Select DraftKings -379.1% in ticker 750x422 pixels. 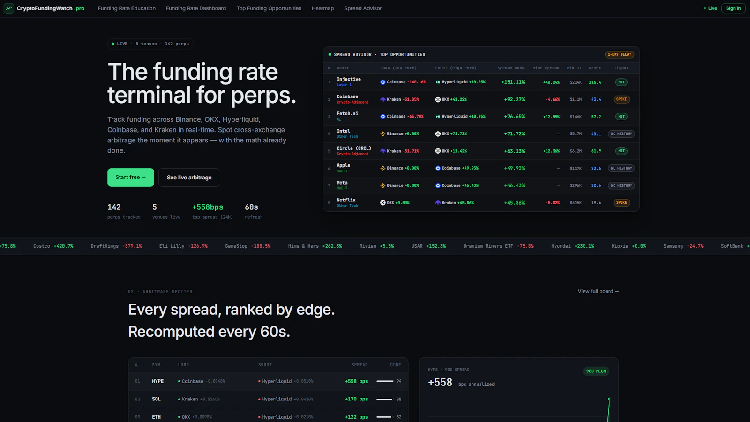point(116,246)
